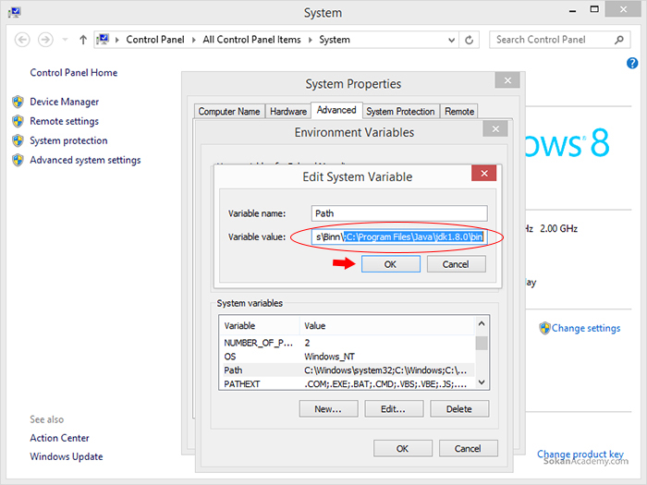Switch to the System Protection tab
Screen dimensions: 647x485
(400, 111)
